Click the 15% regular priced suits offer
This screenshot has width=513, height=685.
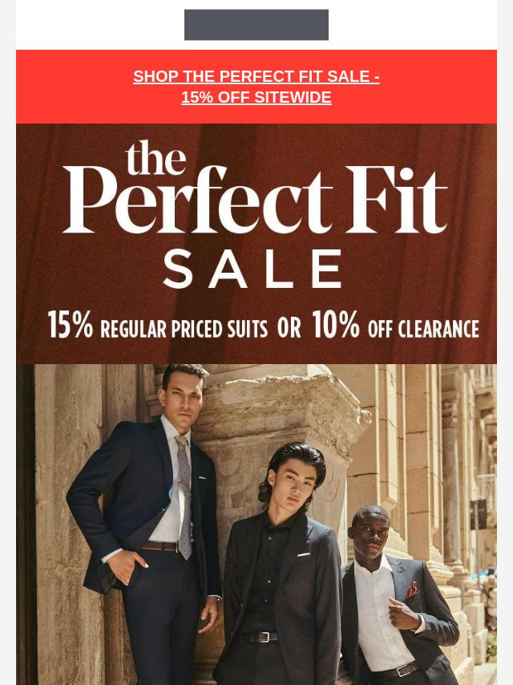(x=157, y=326)
